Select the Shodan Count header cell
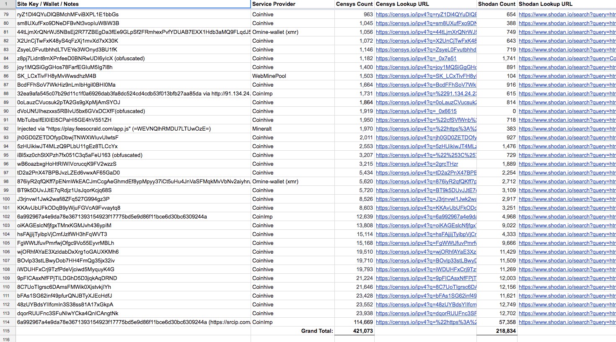 (497, 4)
